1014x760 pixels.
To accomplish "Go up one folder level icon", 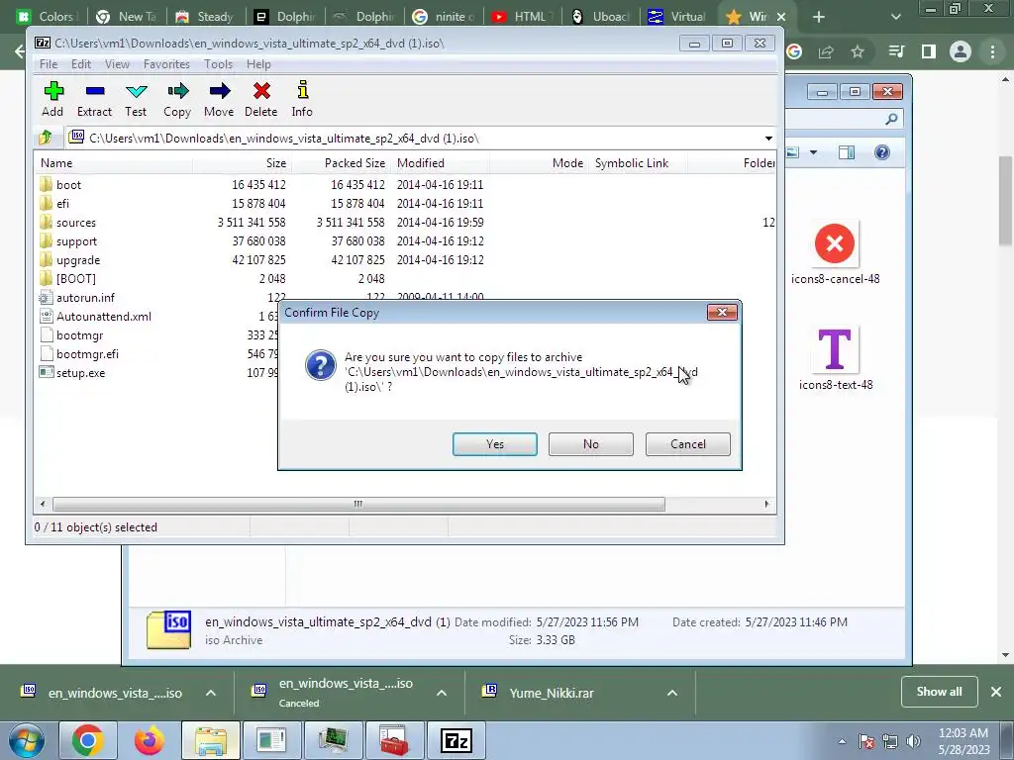I will pyautogui.click(x=46, y=138).
